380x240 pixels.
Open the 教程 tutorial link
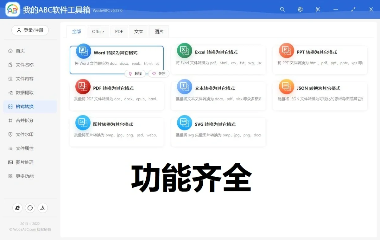coord(135,73)
